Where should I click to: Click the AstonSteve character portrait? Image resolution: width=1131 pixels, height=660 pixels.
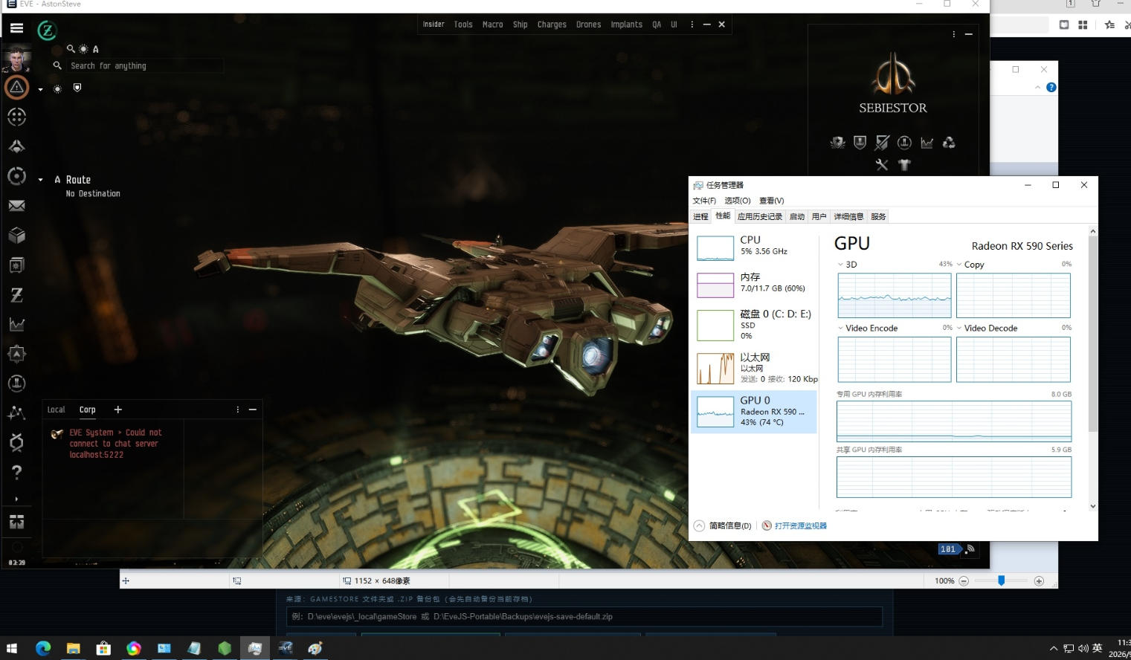pyautogui.click(x=16, y=58)
